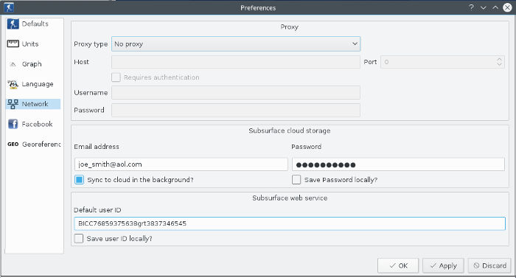Focus the Default user ID field
Viewport: 516px width, 278px height.
point(290,223)
